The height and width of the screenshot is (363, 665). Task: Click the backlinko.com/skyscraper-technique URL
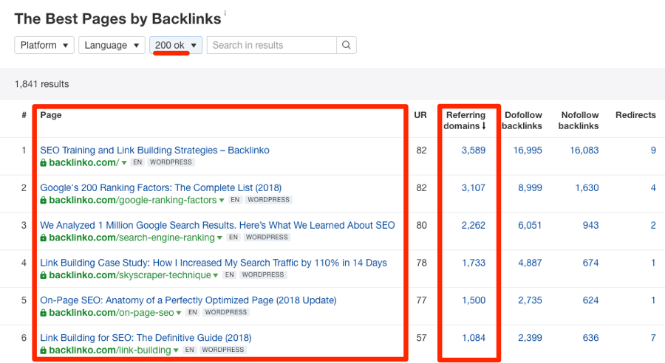(130, 275)
